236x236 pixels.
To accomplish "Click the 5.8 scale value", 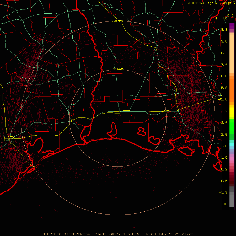I will click(x=224, y=88).
